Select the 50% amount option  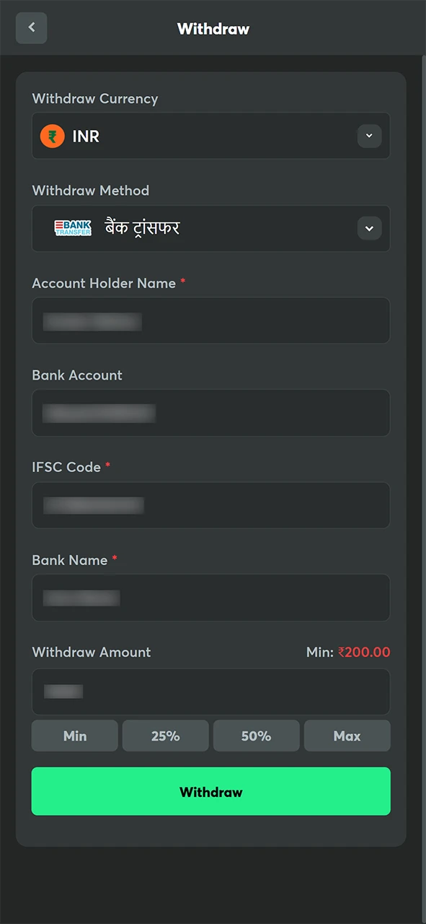point(256,736)
